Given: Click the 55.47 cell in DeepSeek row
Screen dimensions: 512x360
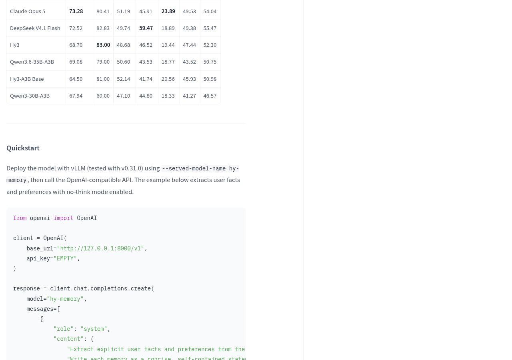Looking at the screenshot, I should tap(210, 28).
